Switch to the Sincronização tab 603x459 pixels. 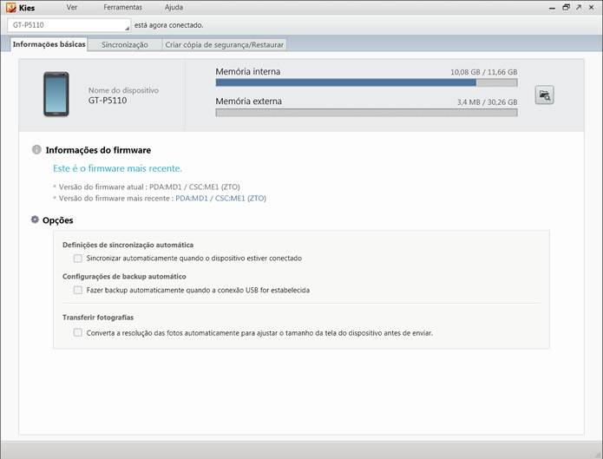tap(125, 44)
